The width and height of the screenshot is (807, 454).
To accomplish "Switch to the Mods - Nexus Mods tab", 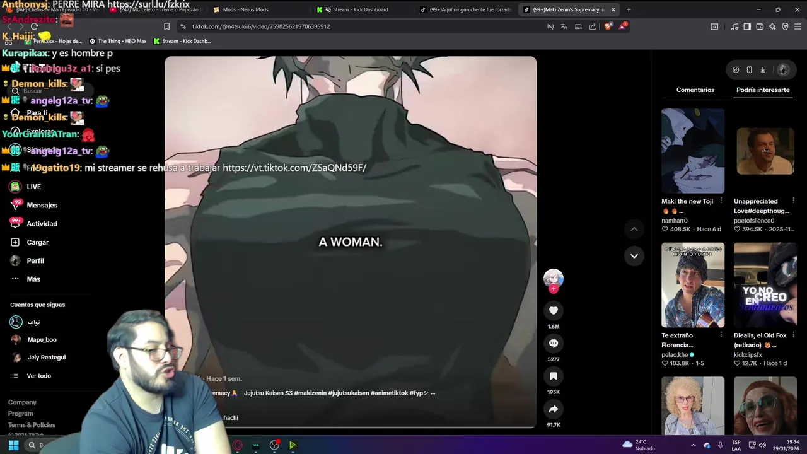I will click(246, 9).
